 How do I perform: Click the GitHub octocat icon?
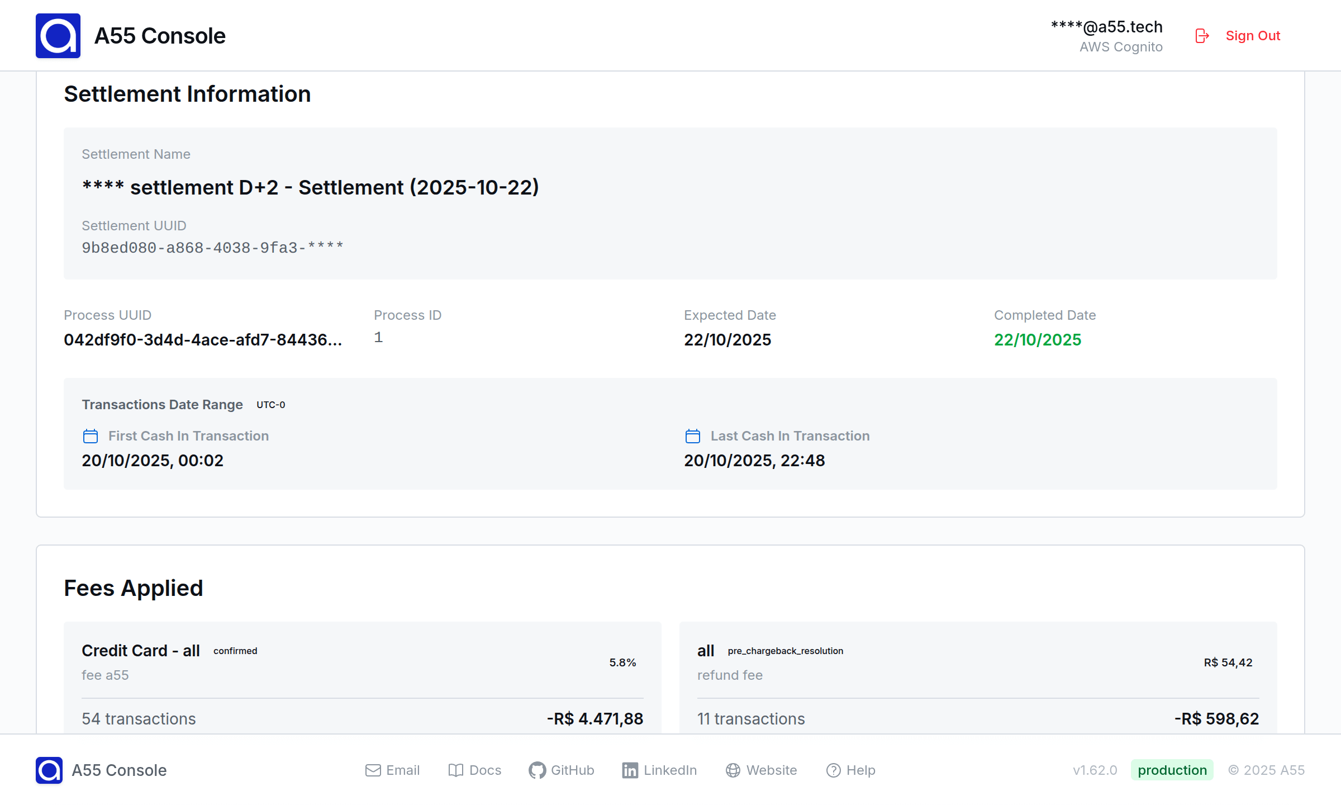coord(537,770)
